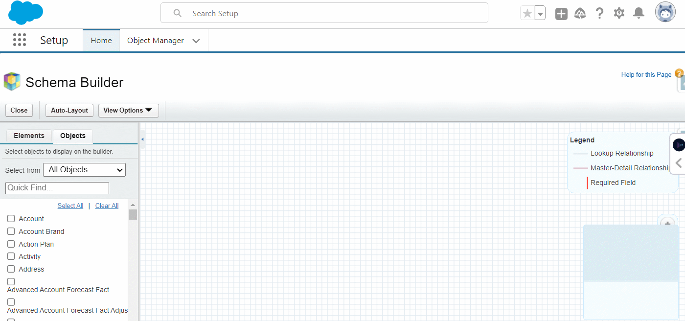
Task: Open the Select from All Objects dropdown
Action: 85,170
